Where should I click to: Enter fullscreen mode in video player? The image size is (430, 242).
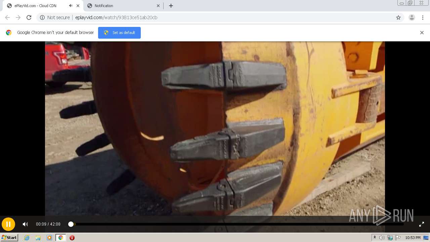422,224
